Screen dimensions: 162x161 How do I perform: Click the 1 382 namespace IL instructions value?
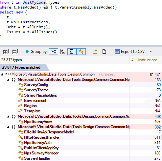(156, 127)
